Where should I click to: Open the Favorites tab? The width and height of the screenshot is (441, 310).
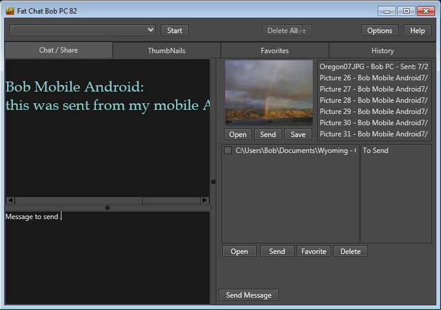[274, 51]
